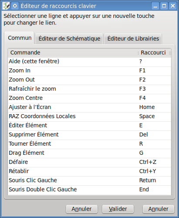Select the Défaire Ctrl+Z row

pos(90,162)
